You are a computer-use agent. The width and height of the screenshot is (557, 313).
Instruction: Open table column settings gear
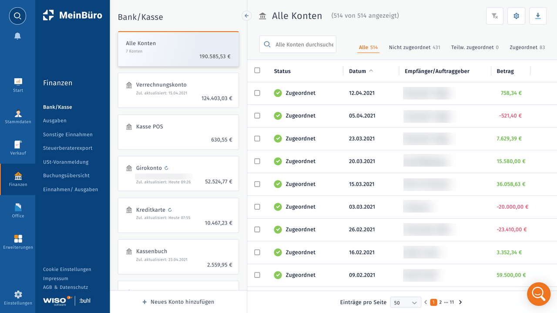click(x=517, y=16)
